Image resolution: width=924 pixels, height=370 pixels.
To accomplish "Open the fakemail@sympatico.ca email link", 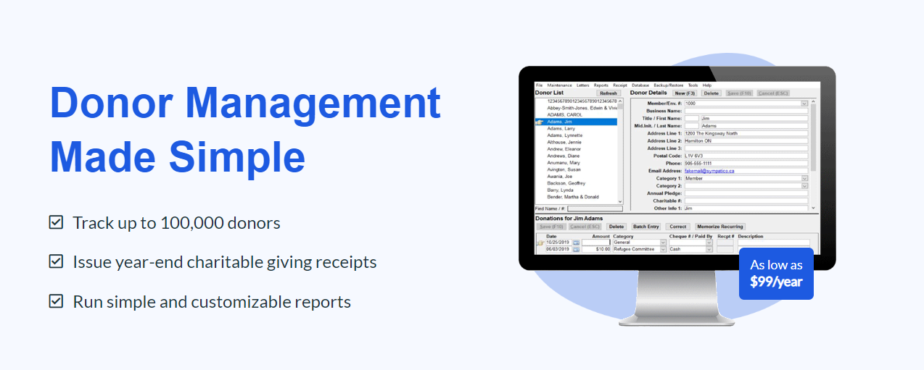I will 709,171.
